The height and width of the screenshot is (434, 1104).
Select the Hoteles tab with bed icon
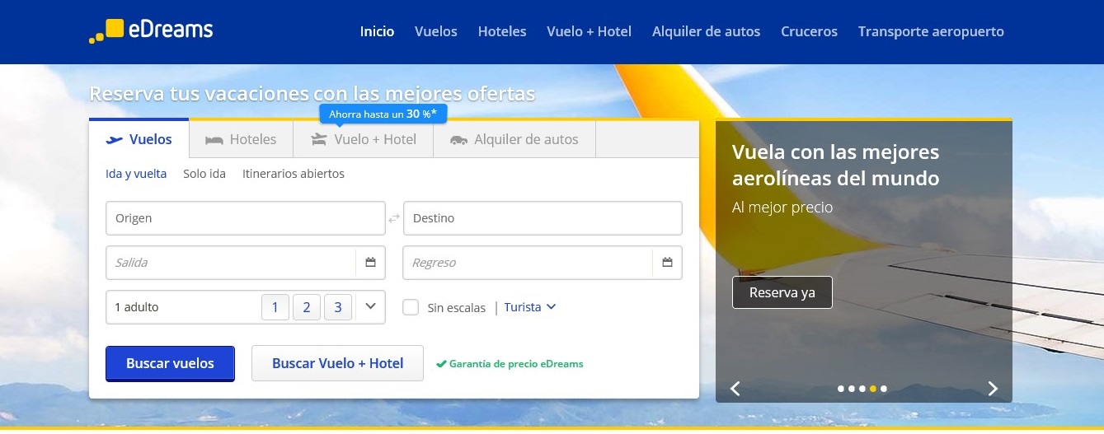(x=241, y=139)
